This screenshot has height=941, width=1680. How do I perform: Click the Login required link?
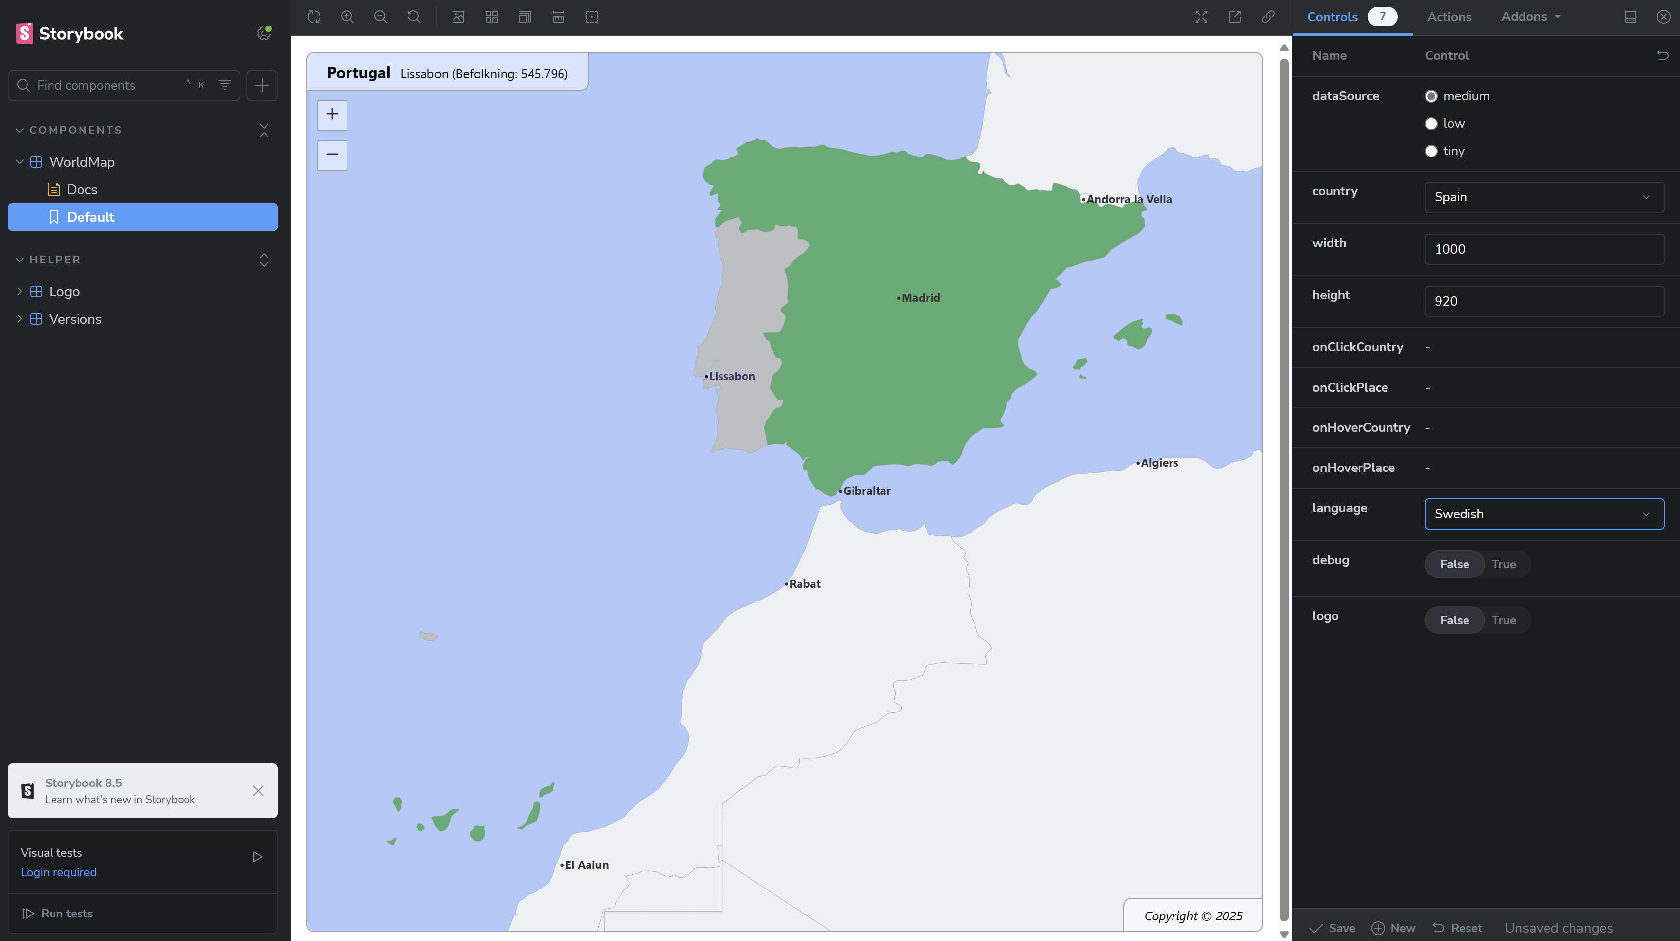point(58,872)
